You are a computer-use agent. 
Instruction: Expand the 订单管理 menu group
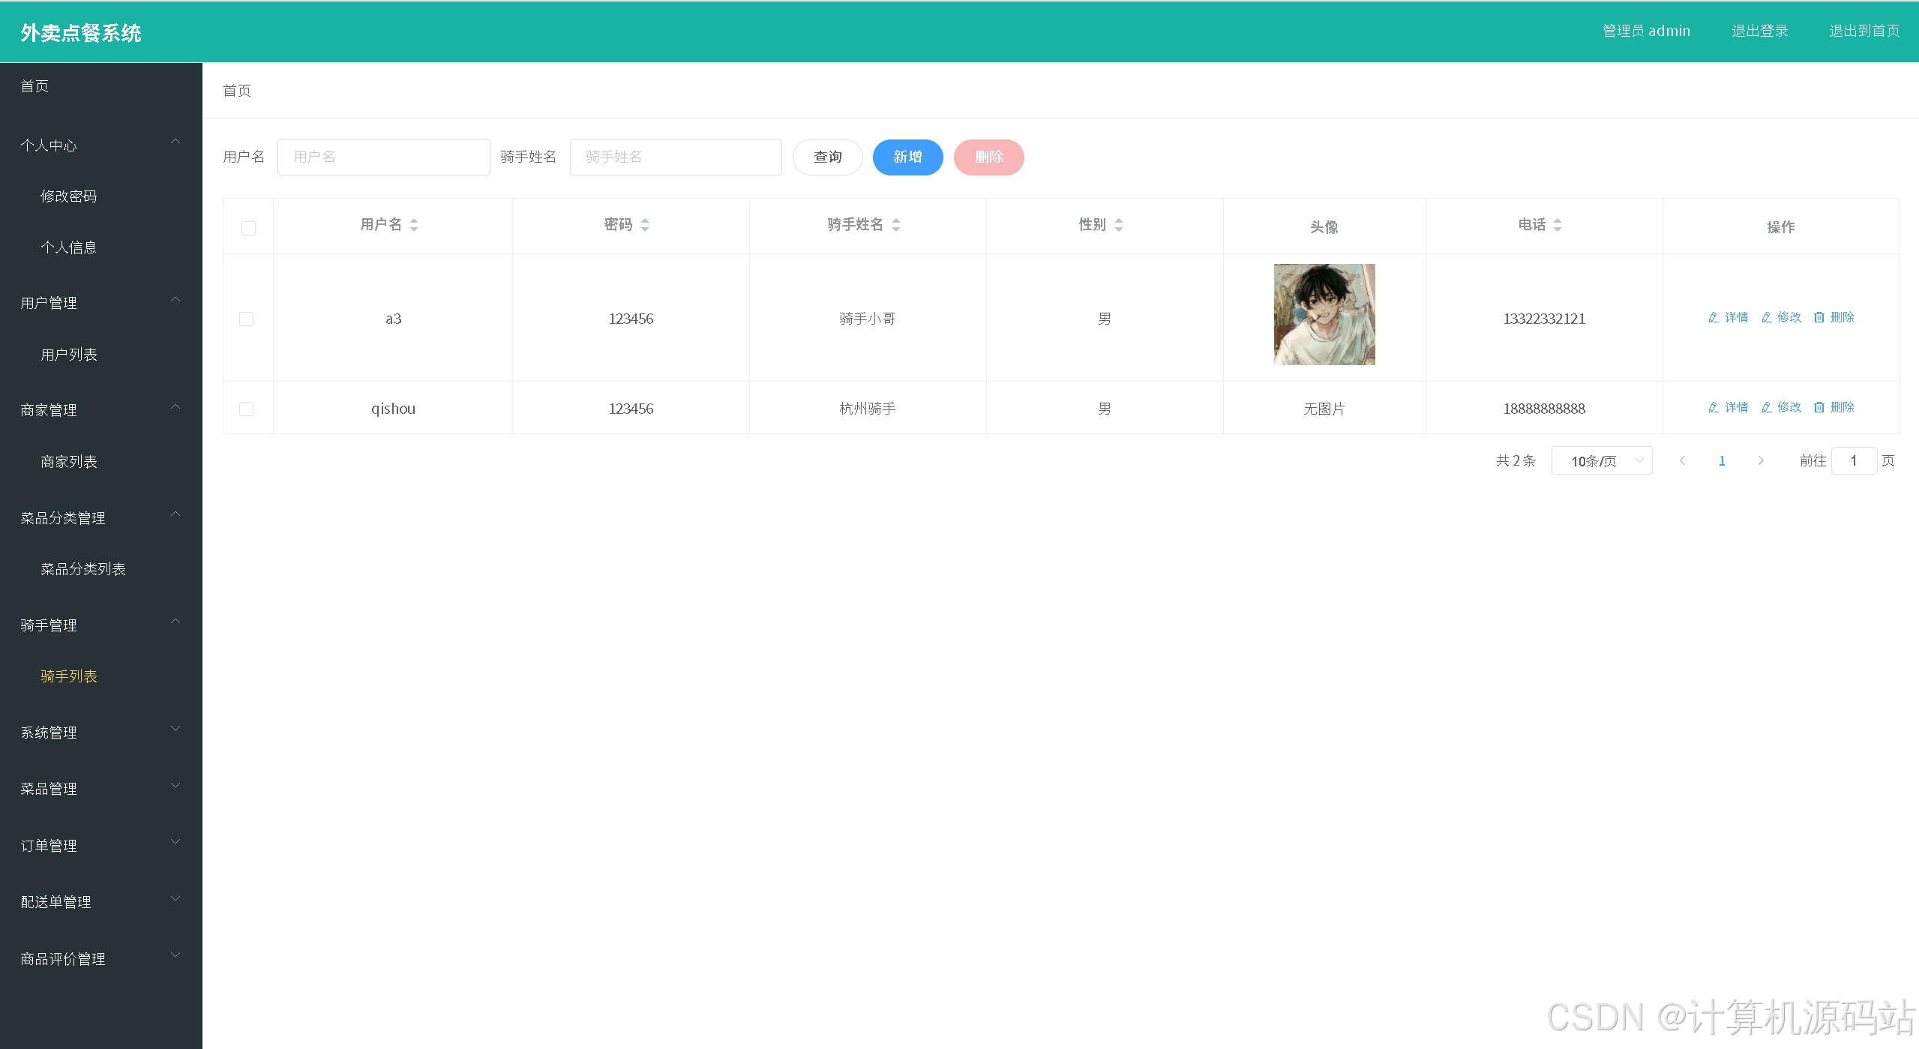tap(100, 845)
